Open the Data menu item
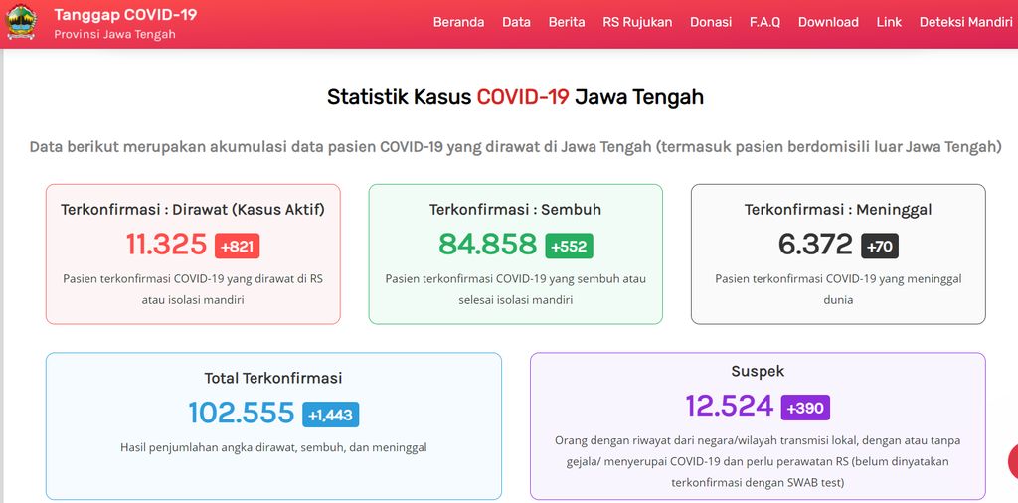Screen dimensions: 1018x503 516,22
